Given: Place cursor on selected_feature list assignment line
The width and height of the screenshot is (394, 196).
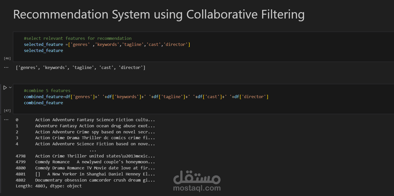Looking at the screenshot, I should click(x=107, y=44).
